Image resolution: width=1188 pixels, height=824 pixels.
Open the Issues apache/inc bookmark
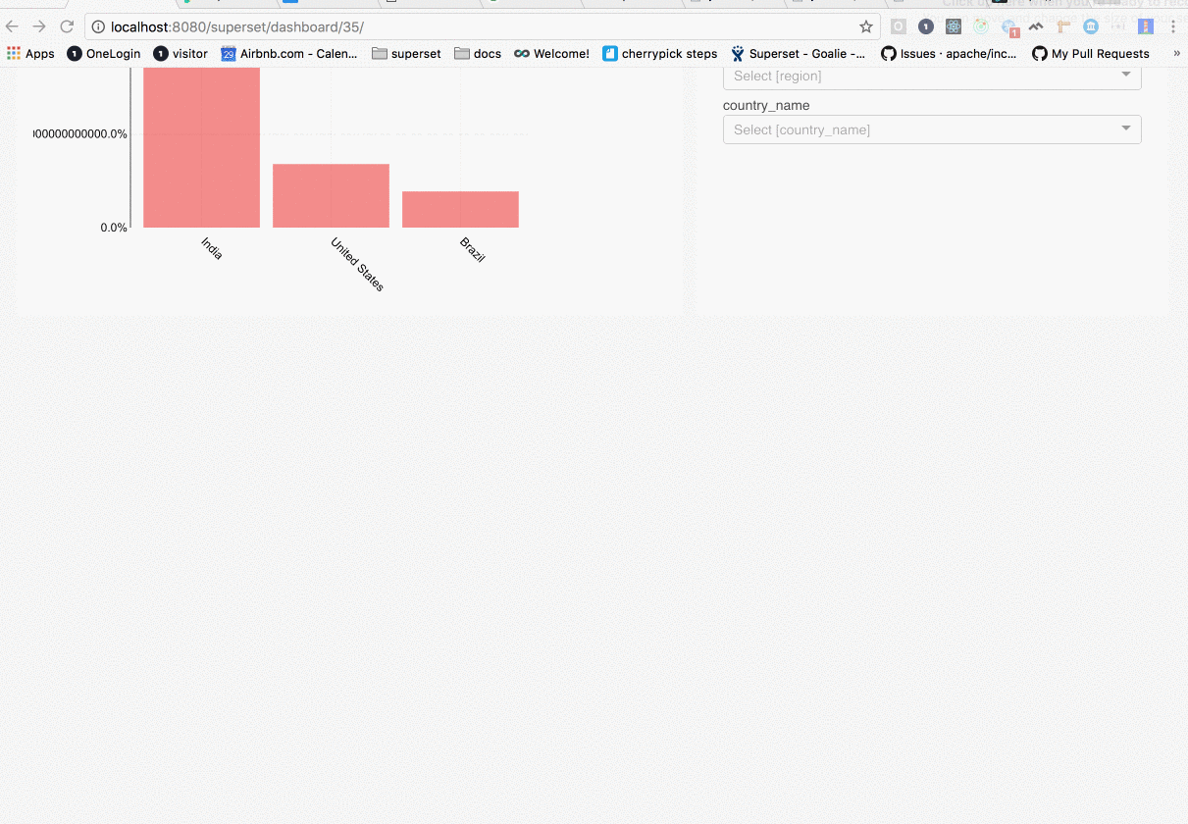coord(950,54)
